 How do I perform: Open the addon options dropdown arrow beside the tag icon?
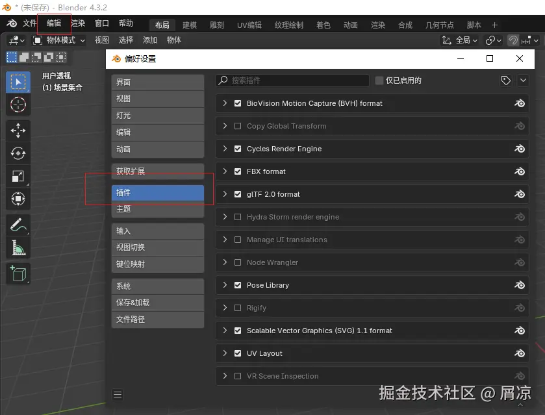click(x=523, y=81)
